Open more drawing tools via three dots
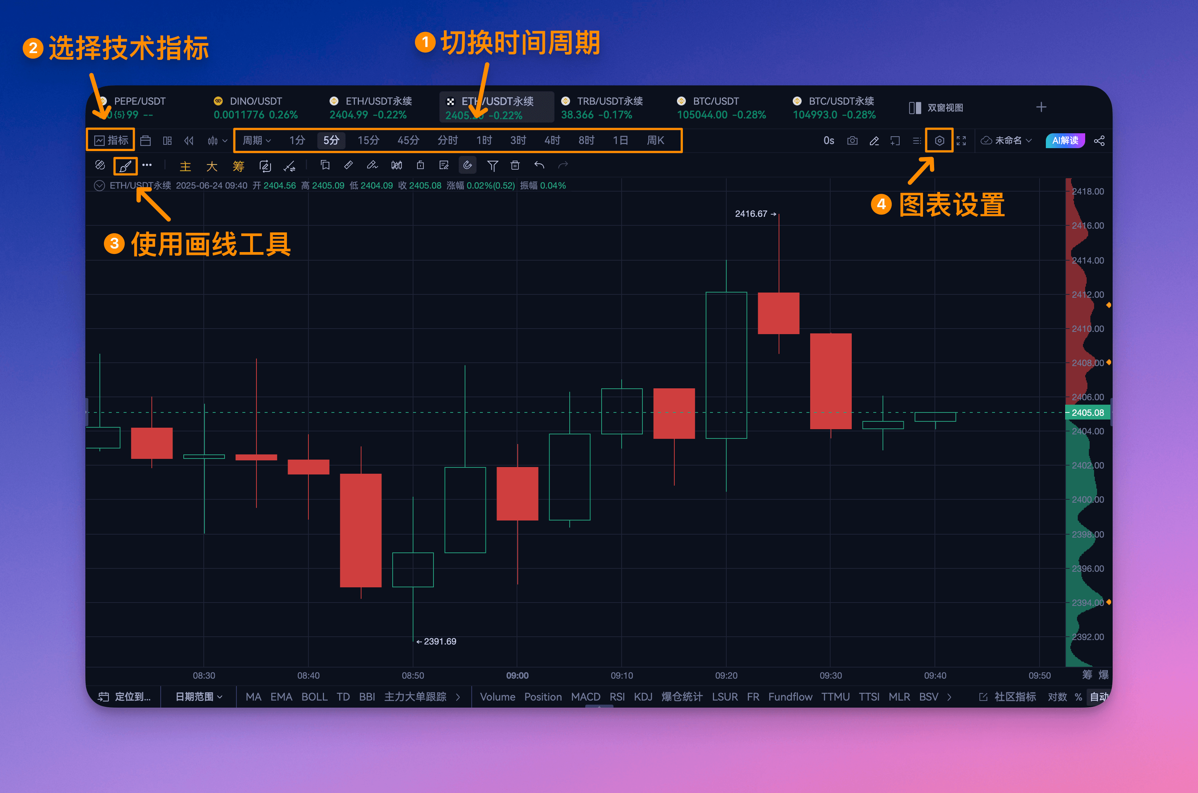The height and width of the screenshot is (793, 1198). click(147, 165)
